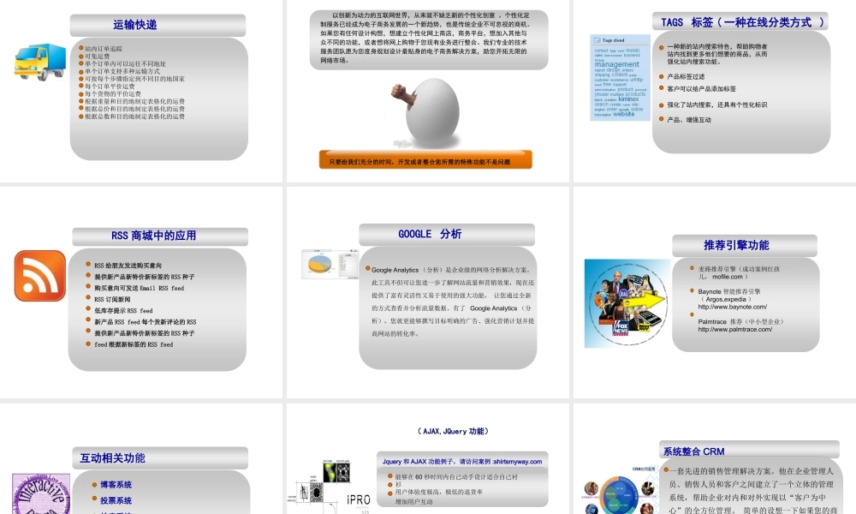Click the 新产品 RSS feed 每个货新评论 line
The height and width of the screenshot is (514, 856).
pos(146,322)
